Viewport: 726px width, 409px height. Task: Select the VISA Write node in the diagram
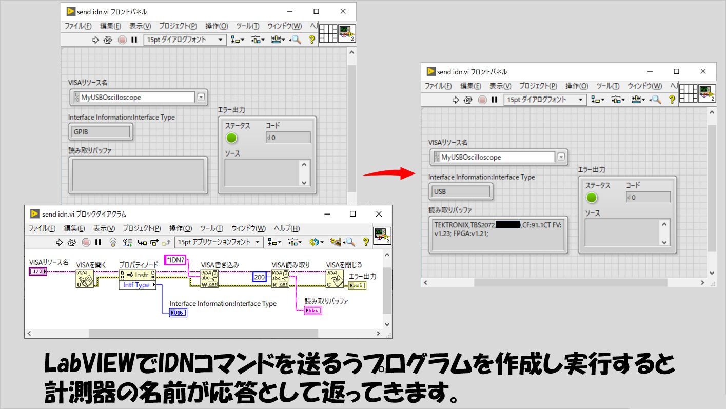209,278
